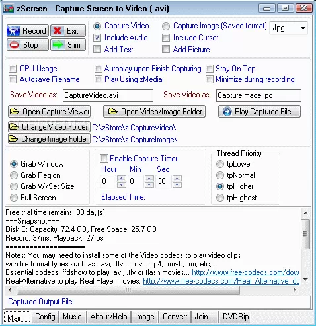Uncheck the Include Audio checkbox
Screen dimensions: 316x326
[x=97, y=38]
